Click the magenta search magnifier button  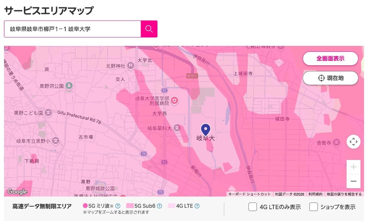[x=149, y=29]
